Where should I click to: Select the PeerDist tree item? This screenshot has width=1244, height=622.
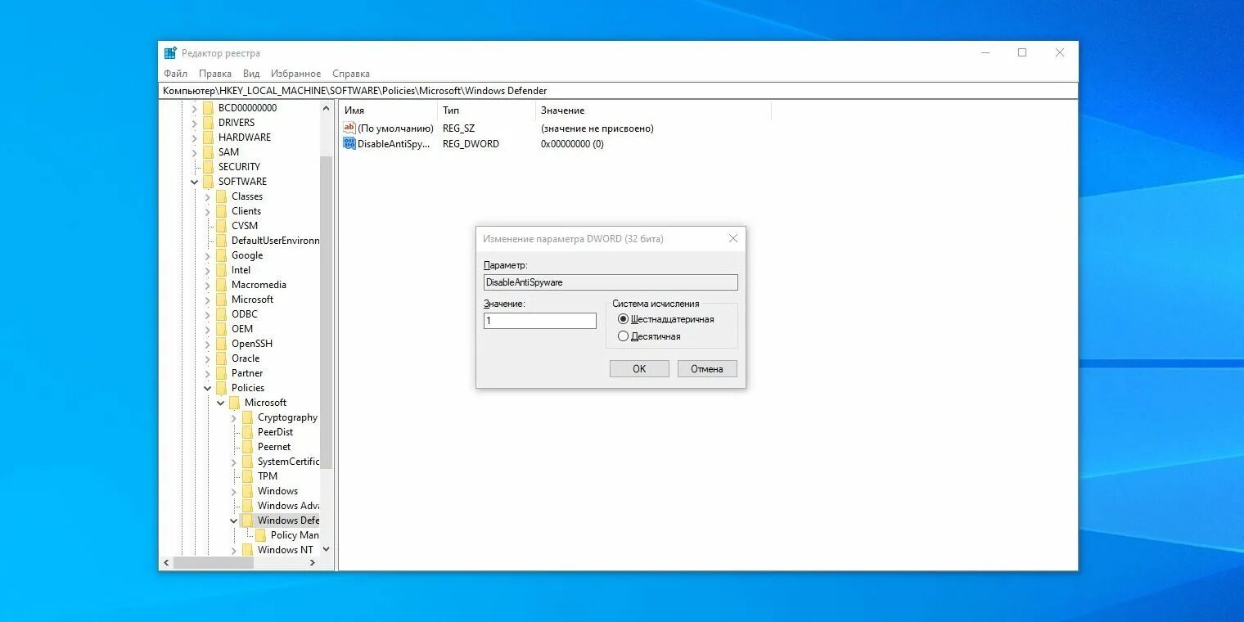[275, 432]
